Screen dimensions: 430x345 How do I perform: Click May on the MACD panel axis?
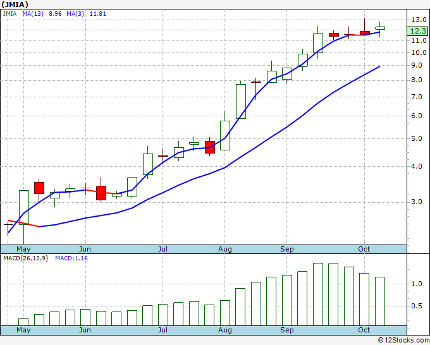pyautogui.click(x=23, y=330)
